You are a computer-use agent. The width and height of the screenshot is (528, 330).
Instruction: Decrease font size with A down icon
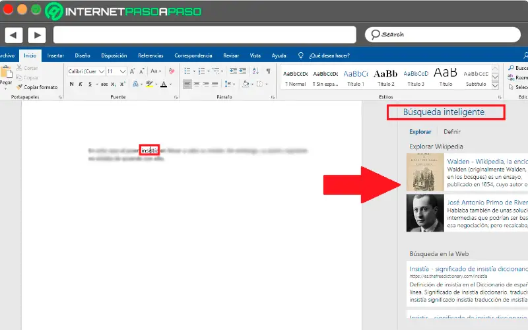click(142, 71)
